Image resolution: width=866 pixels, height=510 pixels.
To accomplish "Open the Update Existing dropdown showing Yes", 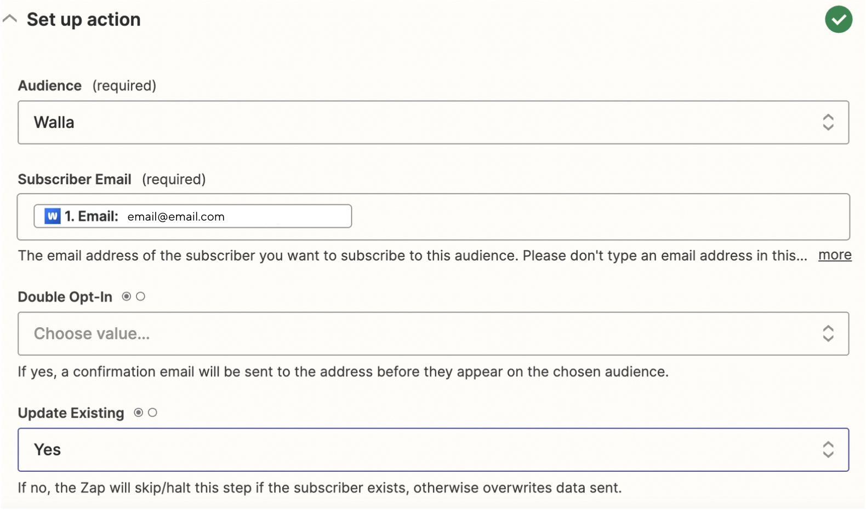I will pyautogui.click(x=417, y=450).
